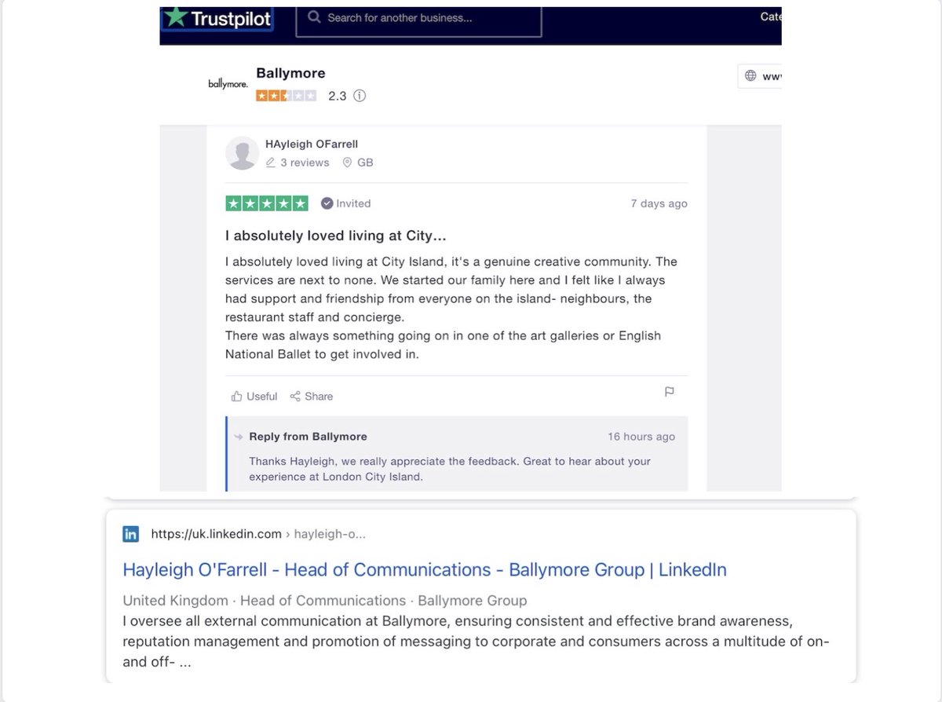Open reviewer name HAyleigh OFarrell
942x702 pixels.
312,144
